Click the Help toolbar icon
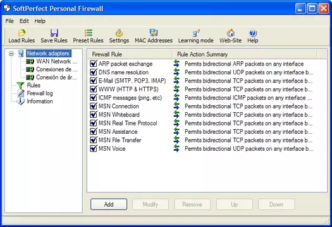Screen dimensions: 332x227 coord(253,33)
